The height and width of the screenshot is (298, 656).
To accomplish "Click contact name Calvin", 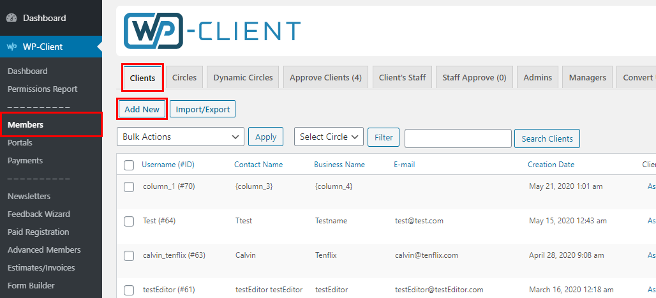I will coord(246,255).
